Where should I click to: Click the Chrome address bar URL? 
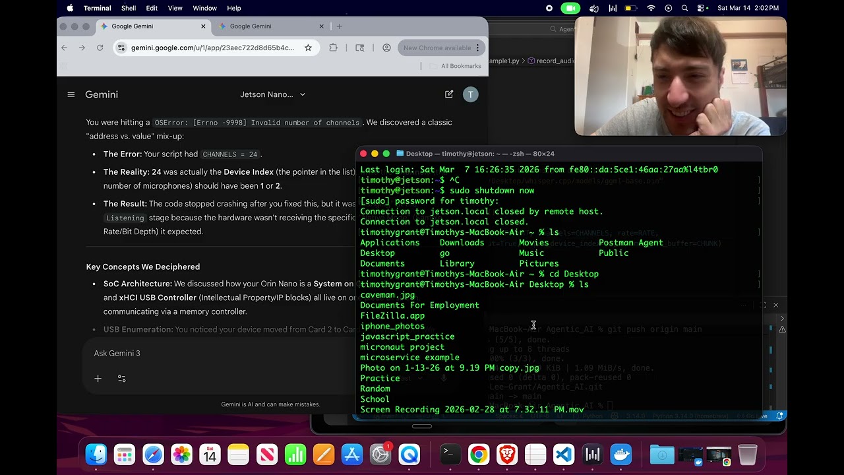pos(212,47)
